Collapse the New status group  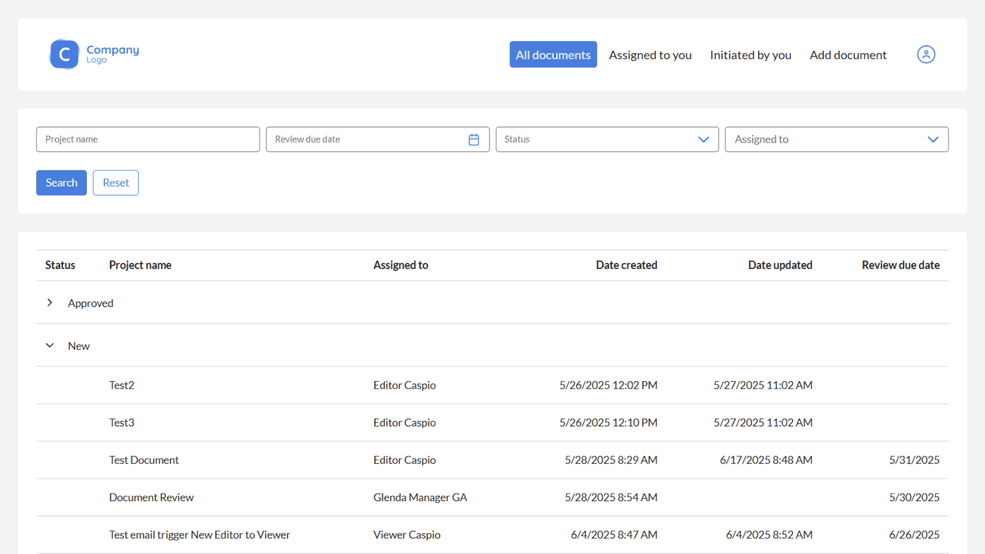point(50,345)
